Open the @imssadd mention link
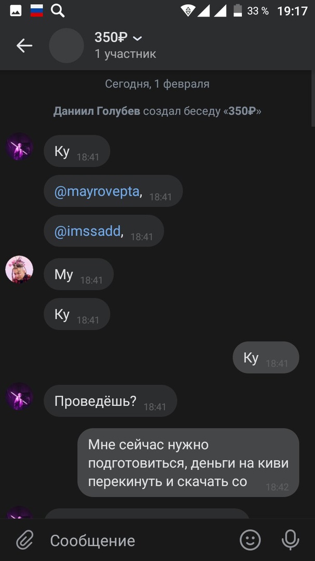The image size is (315, 561). click(87, 231)
